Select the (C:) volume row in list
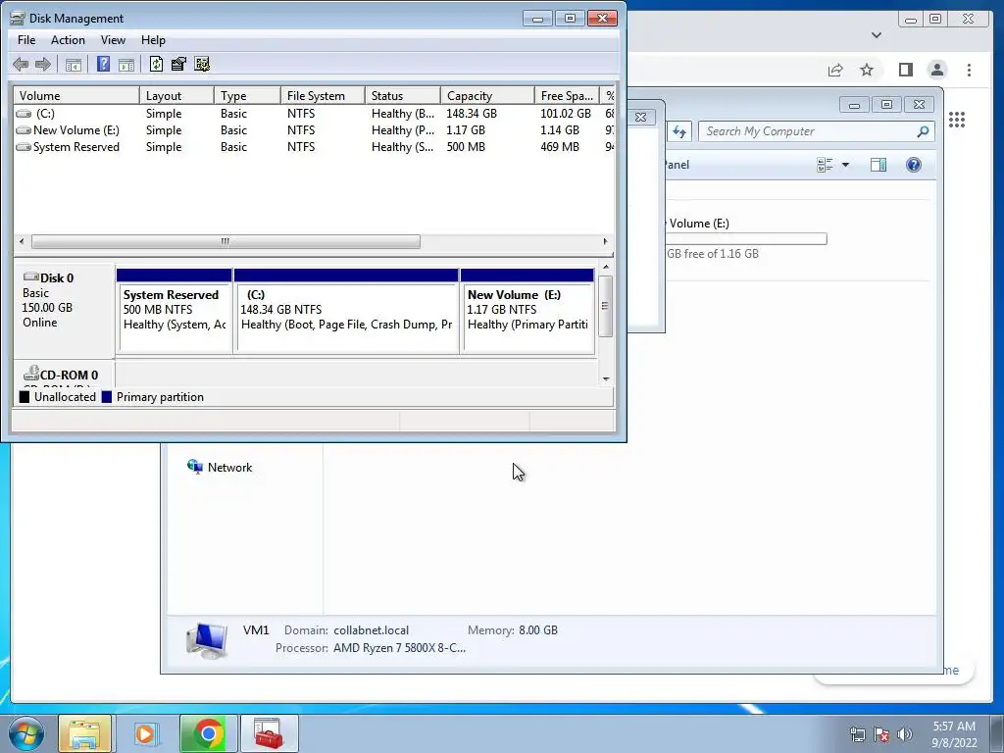The image size is (1004, 753). pyautogui.click(x=314, y=114)
